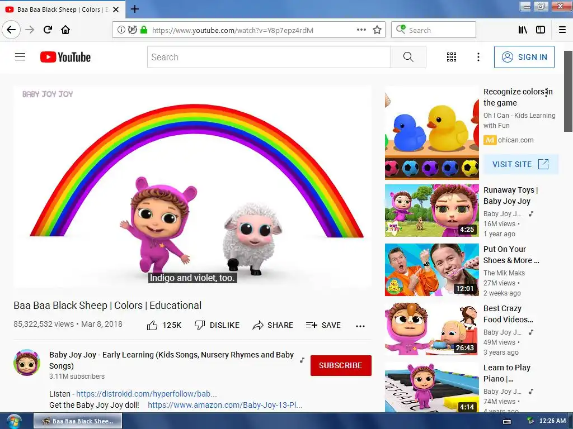Viewport: 573px width, 429px height.
Task: Click the Baa Baa Black Sheep taskbar button
Action: coord(78,421)
